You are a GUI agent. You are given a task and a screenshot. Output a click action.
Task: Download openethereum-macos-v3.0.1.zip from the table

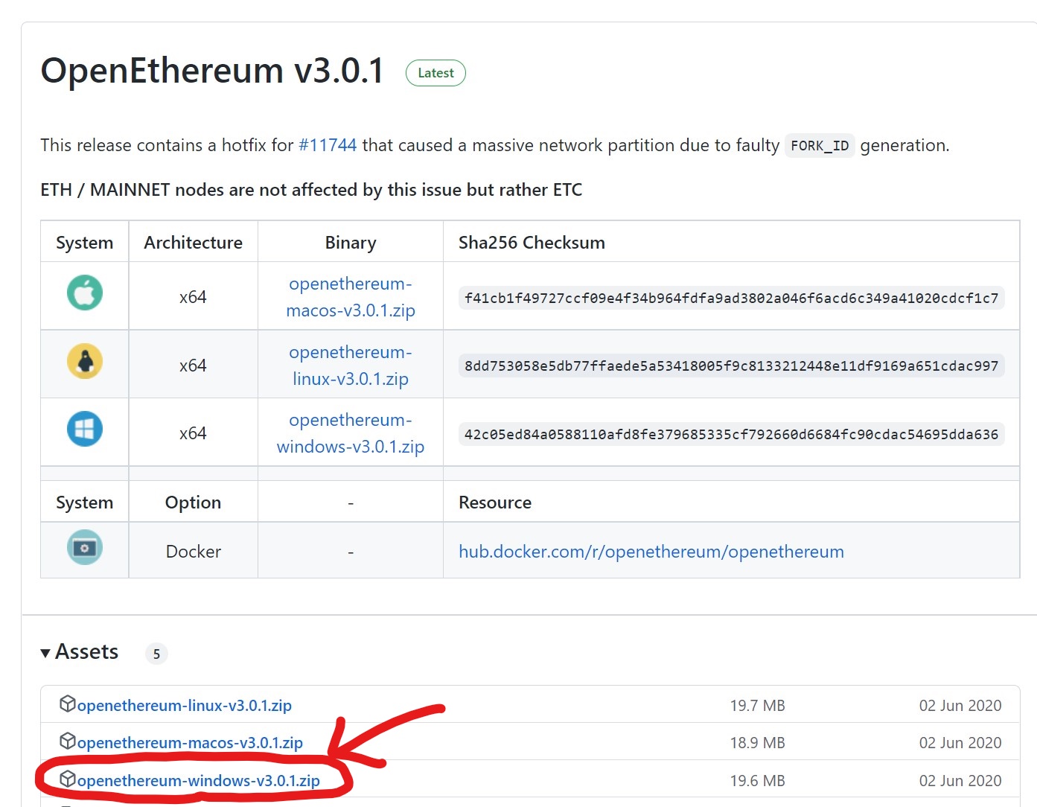pos(350,296)
